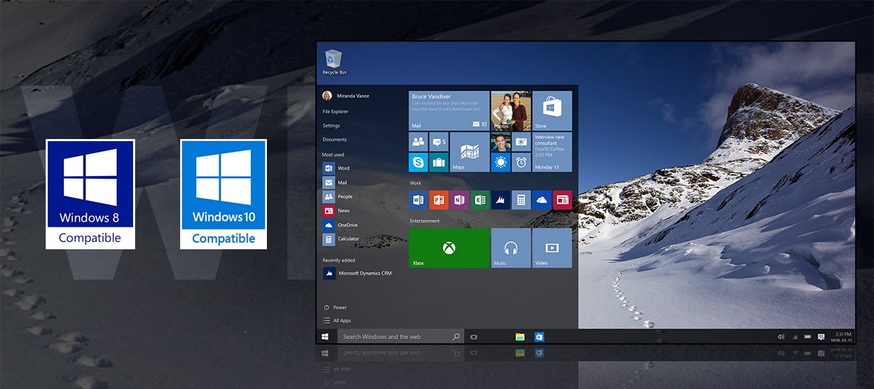Screen dimensions: 874x389
Task: Launch Calculator from Most used list
Action: (x=342, y=239)
